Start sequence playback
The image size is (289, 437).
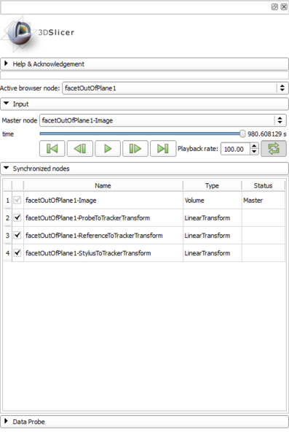click(108, 149)
